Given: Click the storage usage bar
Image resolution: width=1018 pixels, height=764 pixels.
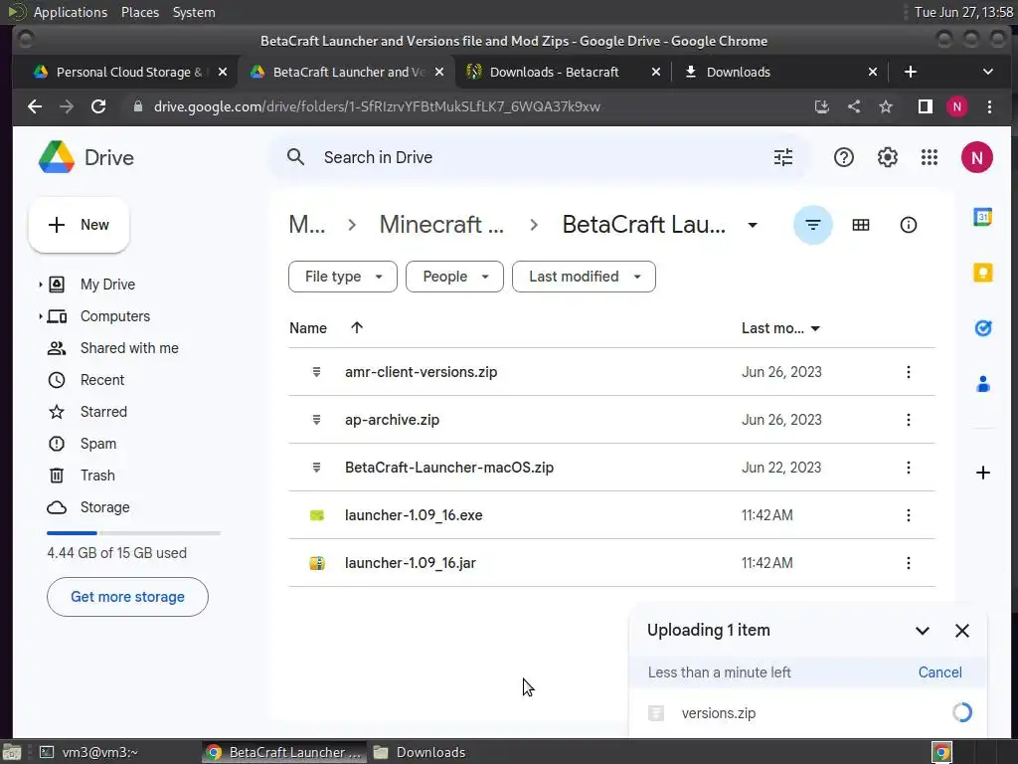Looking at the screenshot, I should [133, 533].
